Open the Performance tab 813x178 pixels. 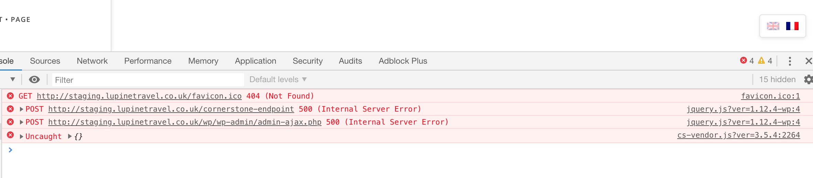click(x=148, y=61)
